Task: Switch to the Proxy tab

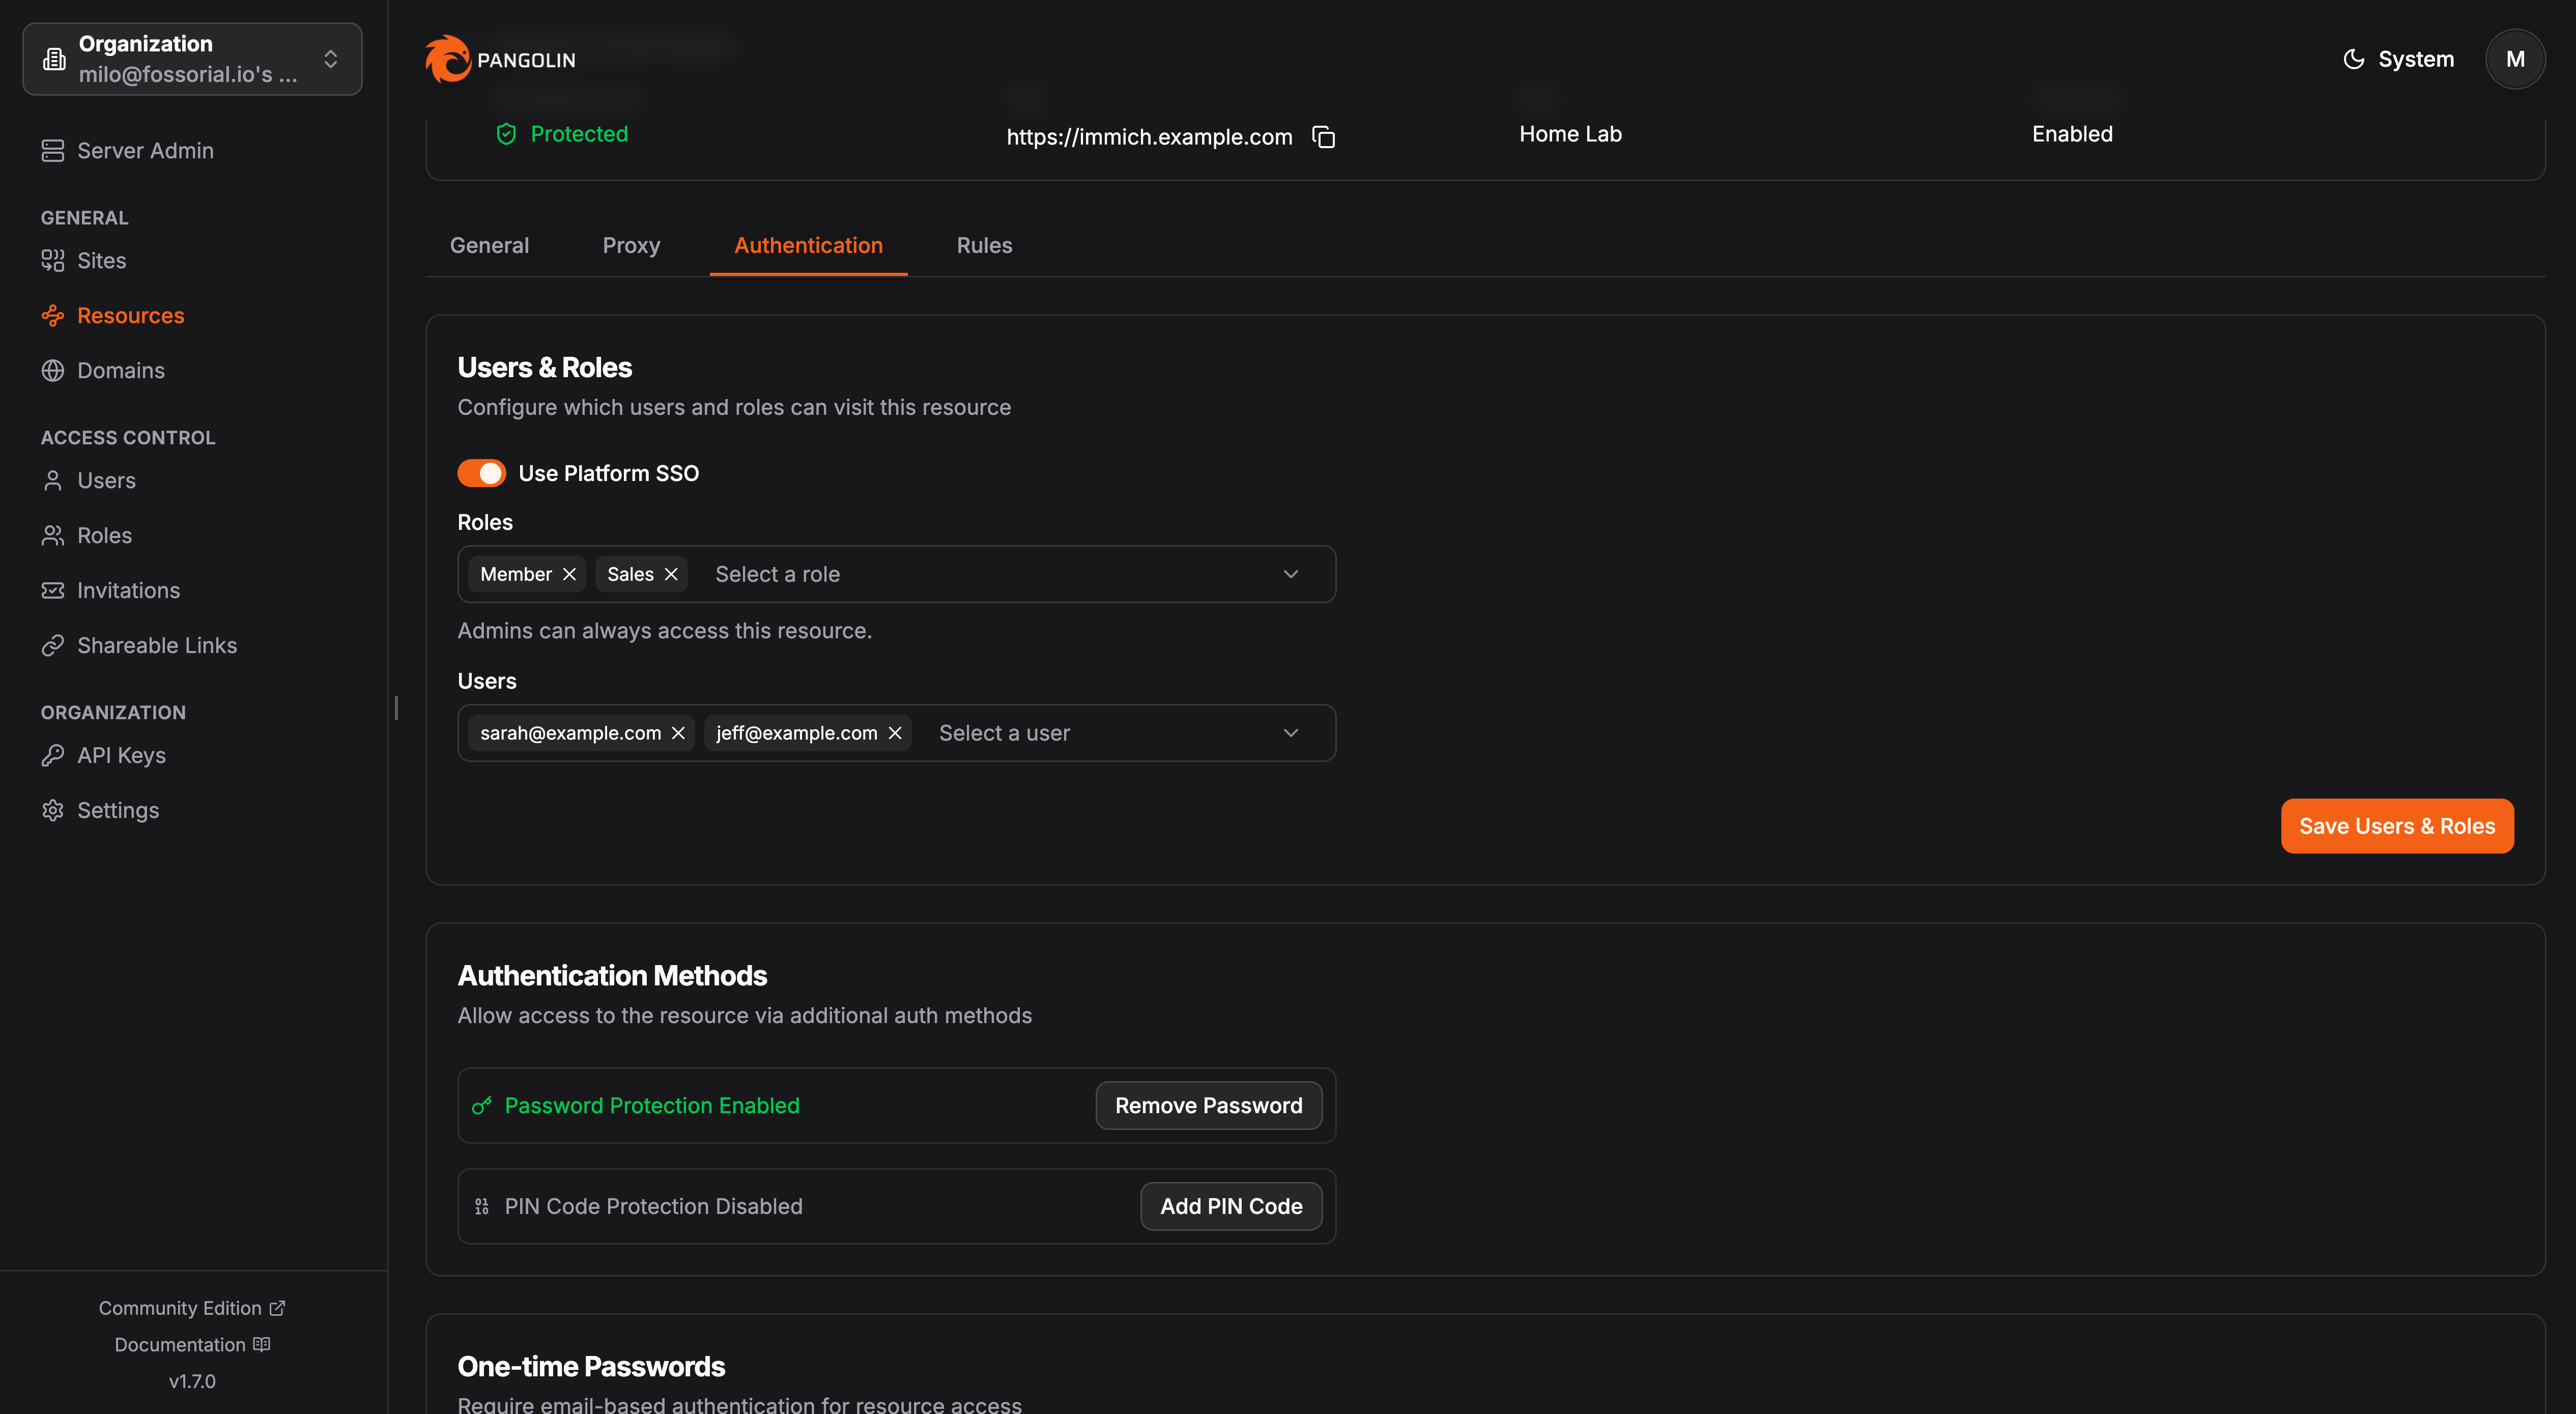Action: coord(631,245)
